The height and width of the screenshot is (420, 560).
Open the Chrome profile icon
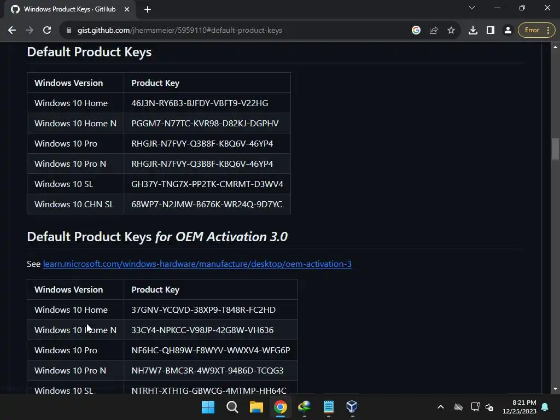coord(507,31)
